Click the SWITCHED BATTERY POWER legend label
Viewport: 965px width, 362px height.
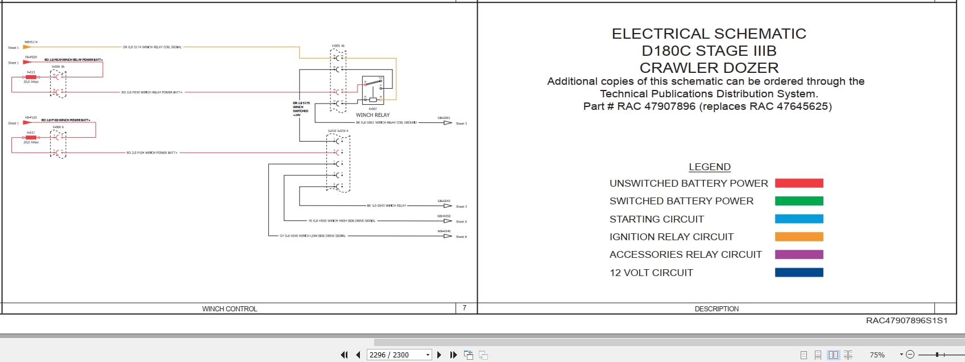click(x=681, y=201)
